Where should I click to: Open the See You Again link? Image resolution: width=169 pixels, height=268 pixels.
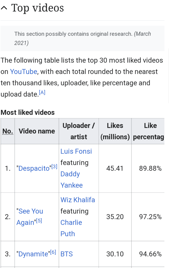click(x=30, y=217)
